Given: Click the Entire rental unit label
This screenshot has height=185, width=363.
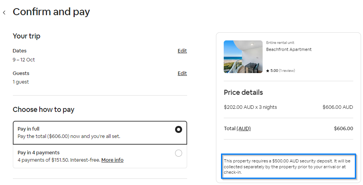Looking at the screenshot, I should click(x=280, y=43).
